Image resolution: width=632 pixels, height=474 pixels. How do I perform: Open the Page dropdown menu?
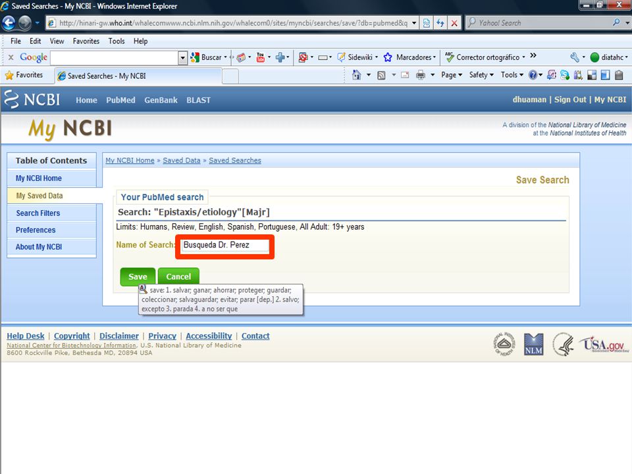point(452,75)
